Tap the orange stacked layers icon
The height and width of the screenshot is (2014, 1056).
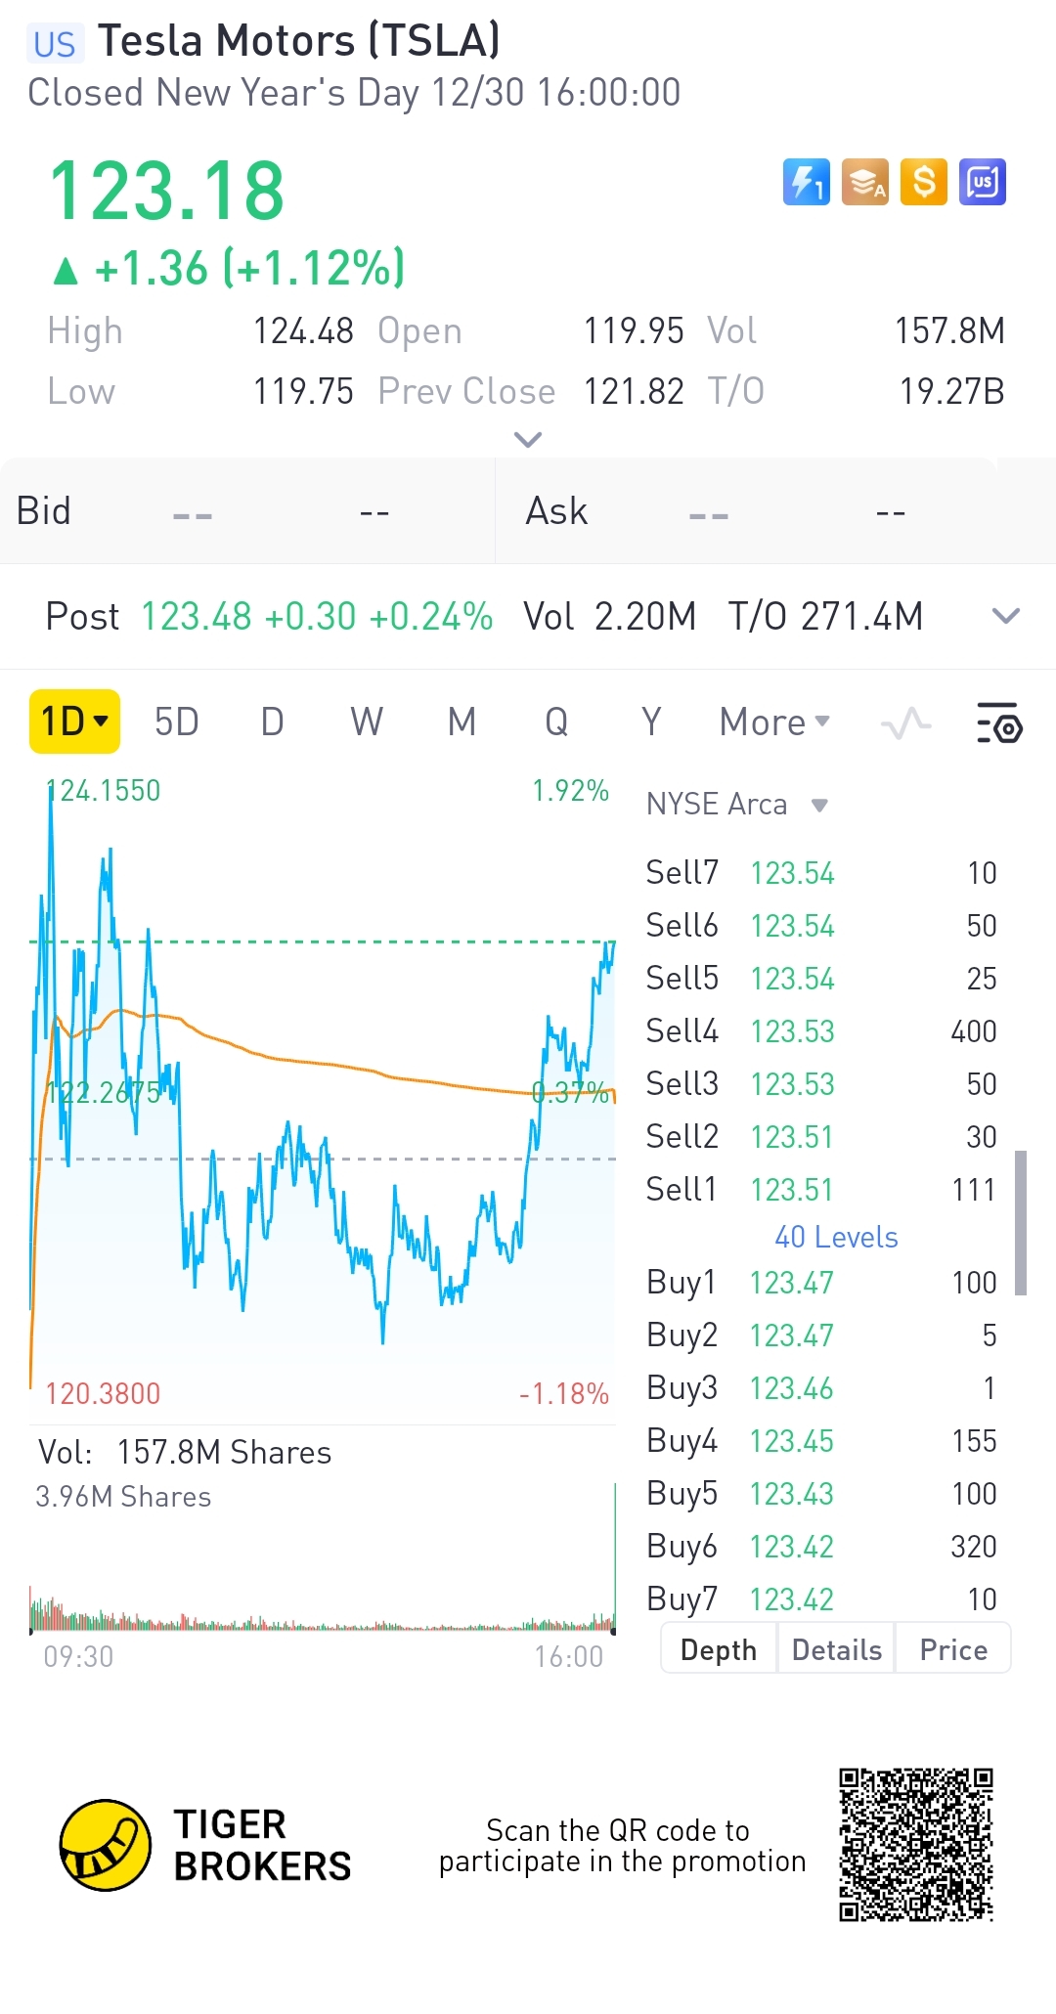[865, 182]
